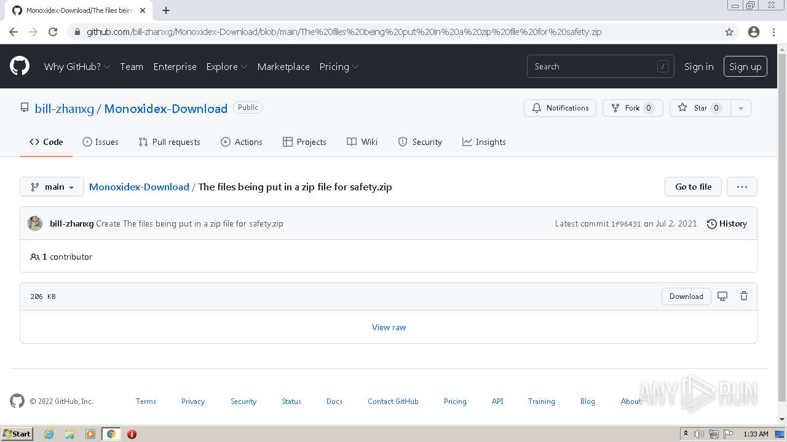Select Chrome icon in the taskbar
The height and width of the screenshot is (442, 787).
click(x=111, y=434)
